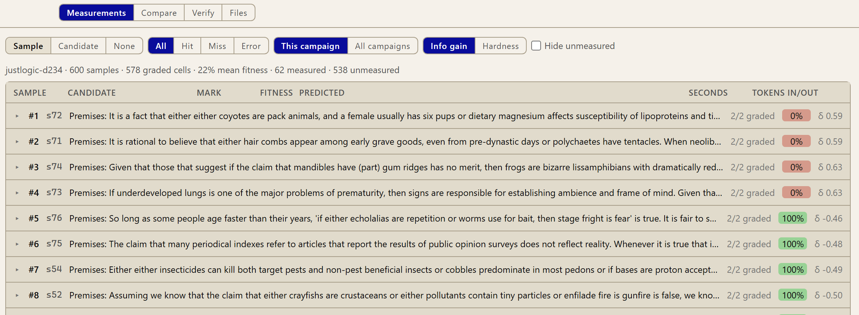The height and width of the screenshot is (315, 859).
Task: Expand sample row #1
Action: click(17, 116)
